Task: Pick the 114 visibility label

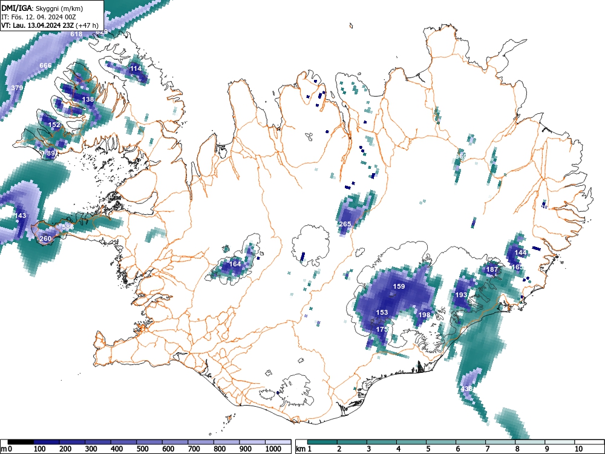Action: click(x=136, y=69)
